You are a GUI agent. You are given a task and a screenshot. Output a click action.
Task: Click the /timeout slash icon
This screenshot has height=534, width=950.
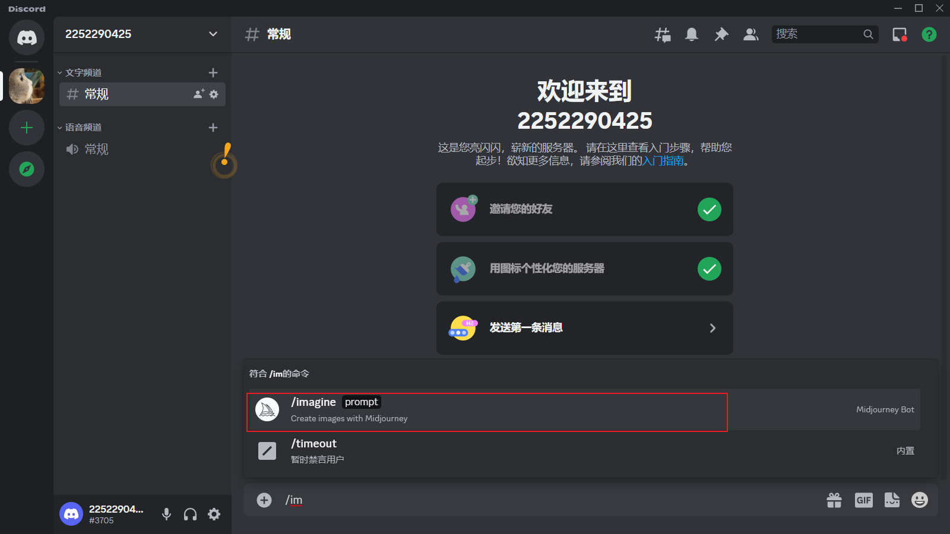point(267,451)
